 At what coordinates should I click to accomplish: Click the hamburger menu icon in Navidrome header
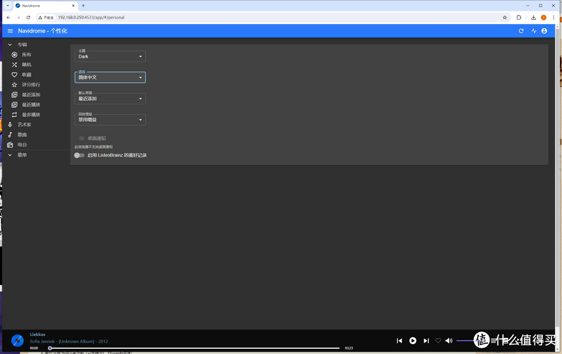pyautogui.click(x=10, y=31)
